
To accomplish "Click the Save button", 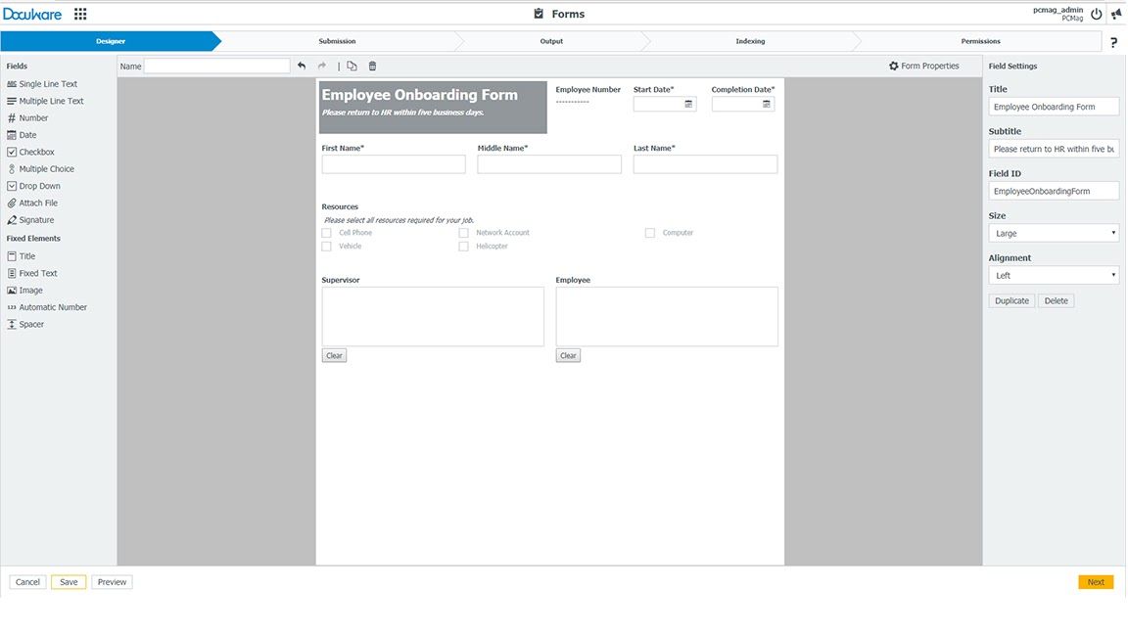I will coord(69,582).
